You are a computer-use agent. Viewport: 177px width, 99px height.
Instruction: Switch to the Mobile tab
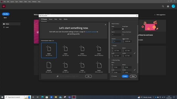click(x=66, y=19)
